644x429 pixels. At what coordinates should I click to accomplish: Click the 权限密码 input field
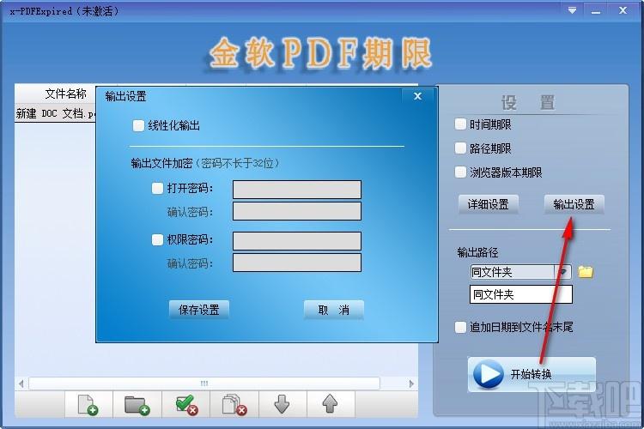(x=297, y=241)
